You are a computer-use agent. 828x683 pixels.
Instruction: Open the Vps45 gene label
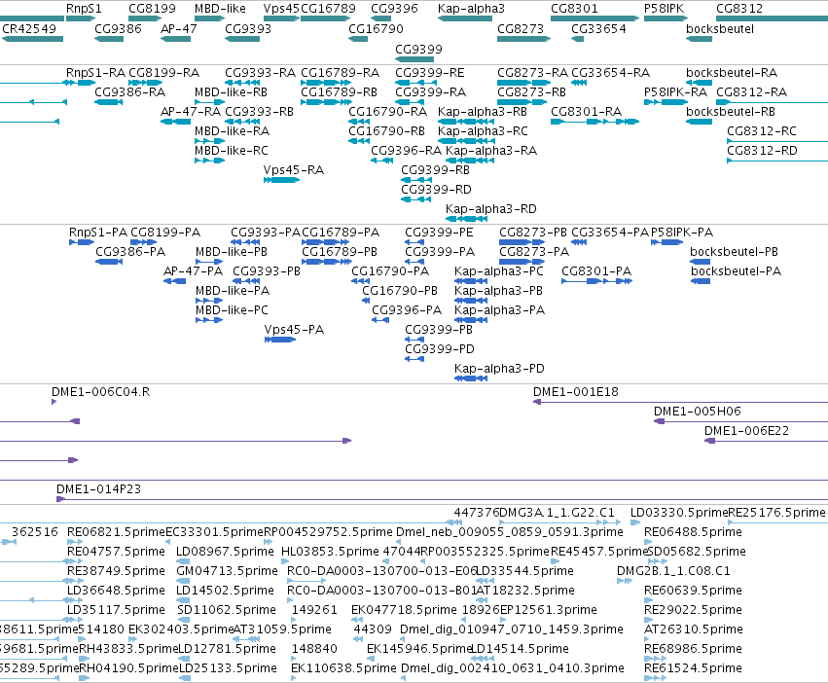(281, 9)
